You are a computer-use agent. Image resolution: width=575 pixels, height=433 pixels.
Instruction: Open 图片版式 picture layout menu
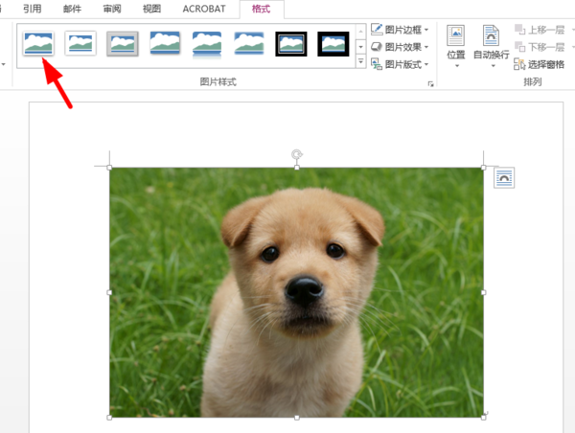[400, 64]
